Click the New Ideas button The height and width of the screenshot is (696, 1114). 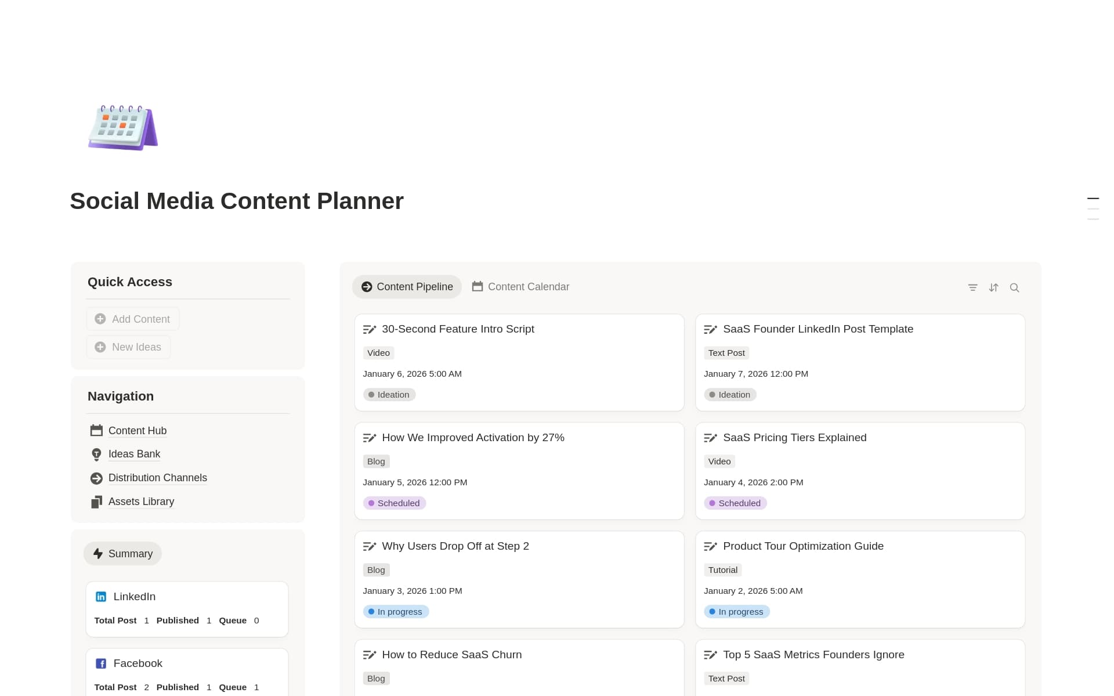pos(129,347)
